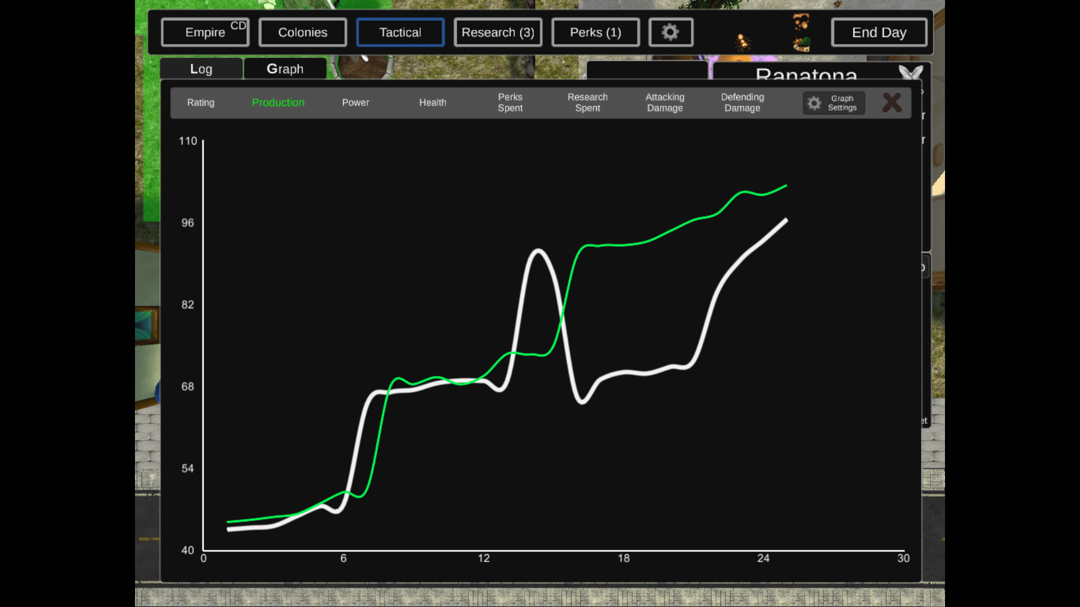Screen dimensions: 1080x607
Task: Click the white line peak on graph
Action: pos(538,251)
